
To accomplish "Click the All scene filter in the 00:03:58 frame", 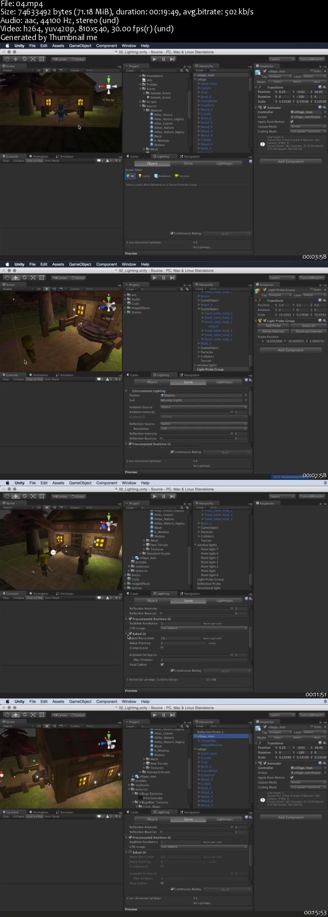I will (131, 176).
